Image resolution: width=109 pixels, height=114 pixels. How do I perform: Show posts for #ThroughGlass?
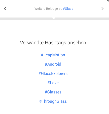tap(53, 101)
